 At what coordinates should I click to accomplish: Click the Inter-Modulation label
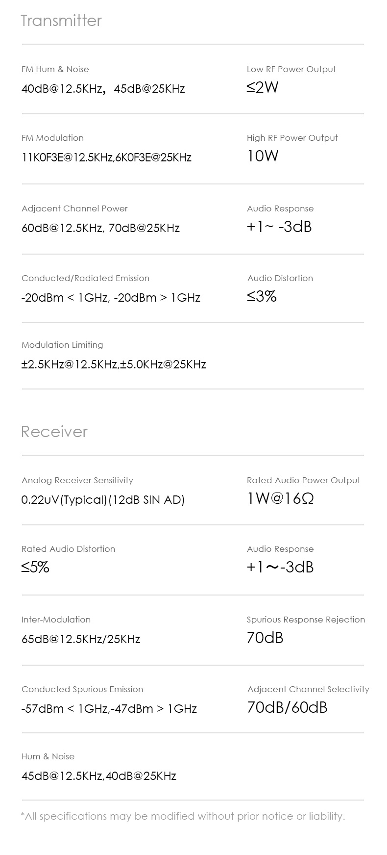coord(56,620)
